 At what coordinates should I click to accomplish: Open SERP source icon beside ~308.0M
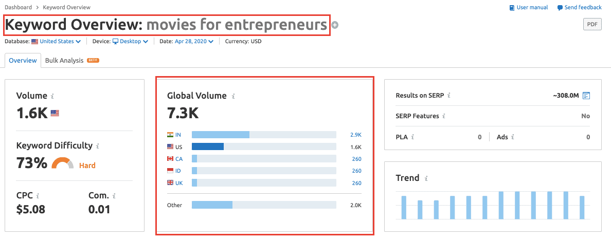tap(586, 96)
